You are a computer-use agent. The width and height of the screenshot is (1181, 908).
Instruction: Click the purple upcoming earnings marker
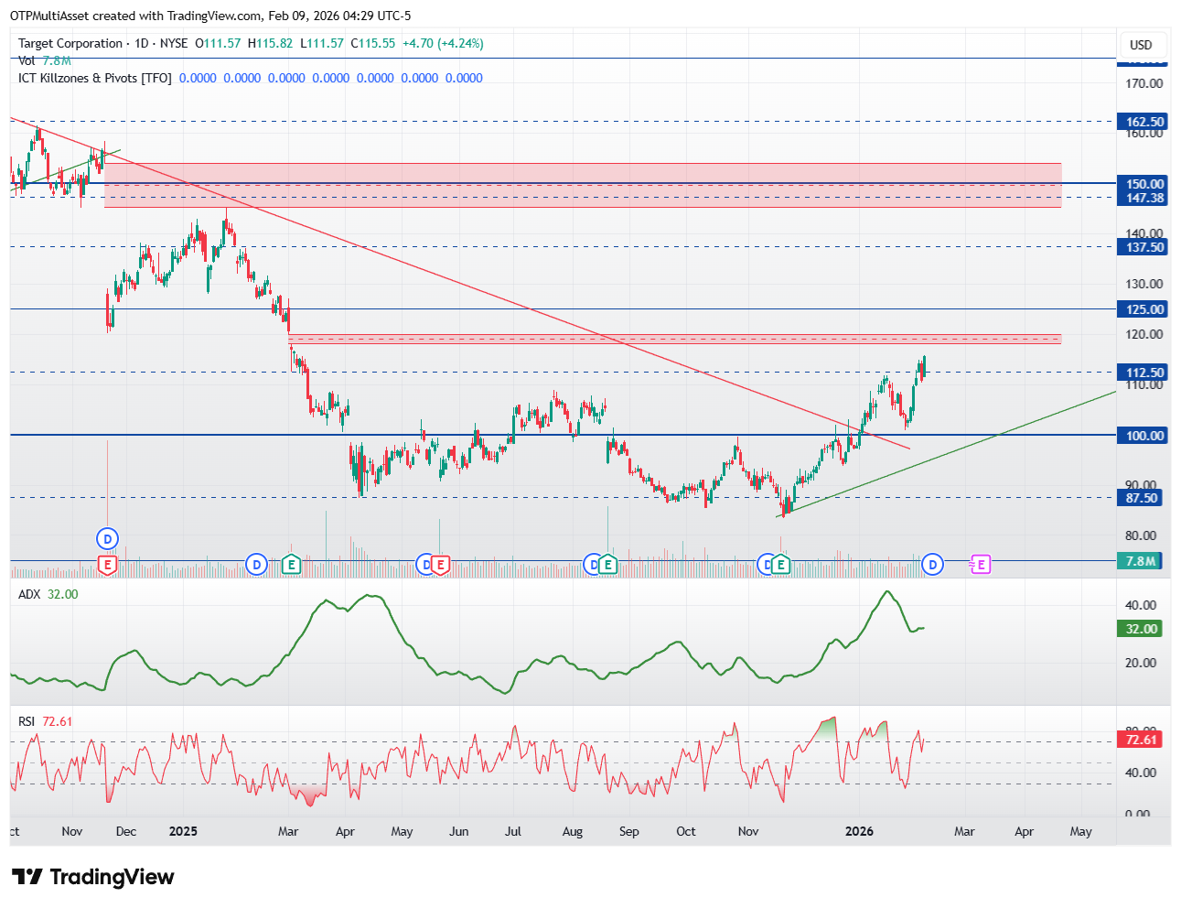pos(981,565)
